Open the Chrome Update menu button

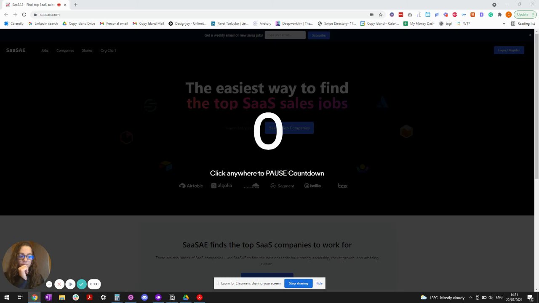pyautogui.click(x=525, y=14)
